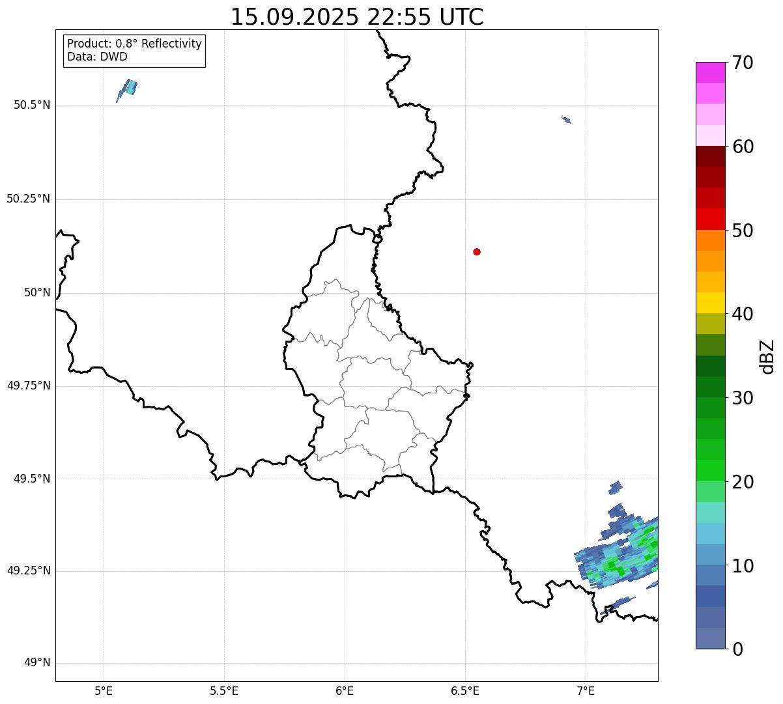The width and height of the screenshot is (783, 704).
Task: Click the dark maroon swatch below 60
Action: coord(710,156)
